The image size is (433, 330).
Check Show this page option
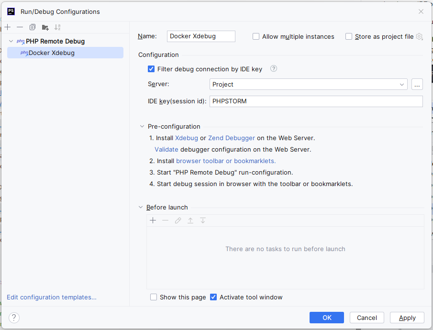[x=154, y=297]
